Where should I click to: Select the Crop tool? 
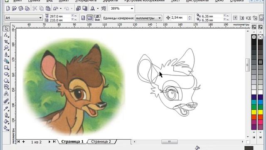coord(6,42)
